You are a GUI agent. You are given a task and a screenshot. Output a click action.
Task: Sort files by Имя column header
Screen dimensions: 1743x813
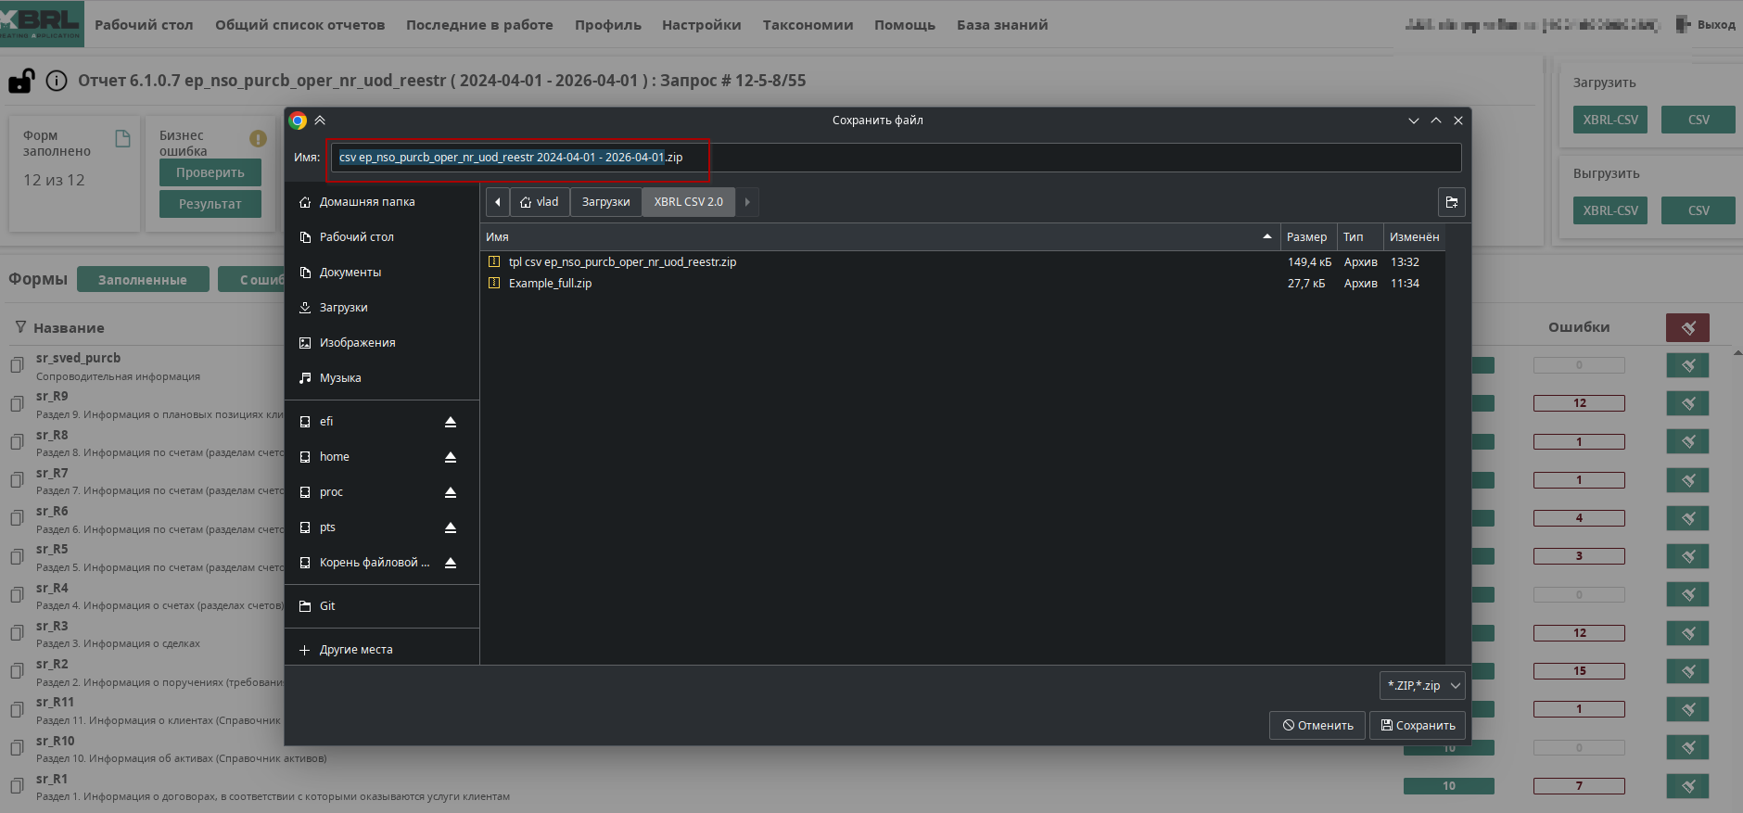coord(871,237)
